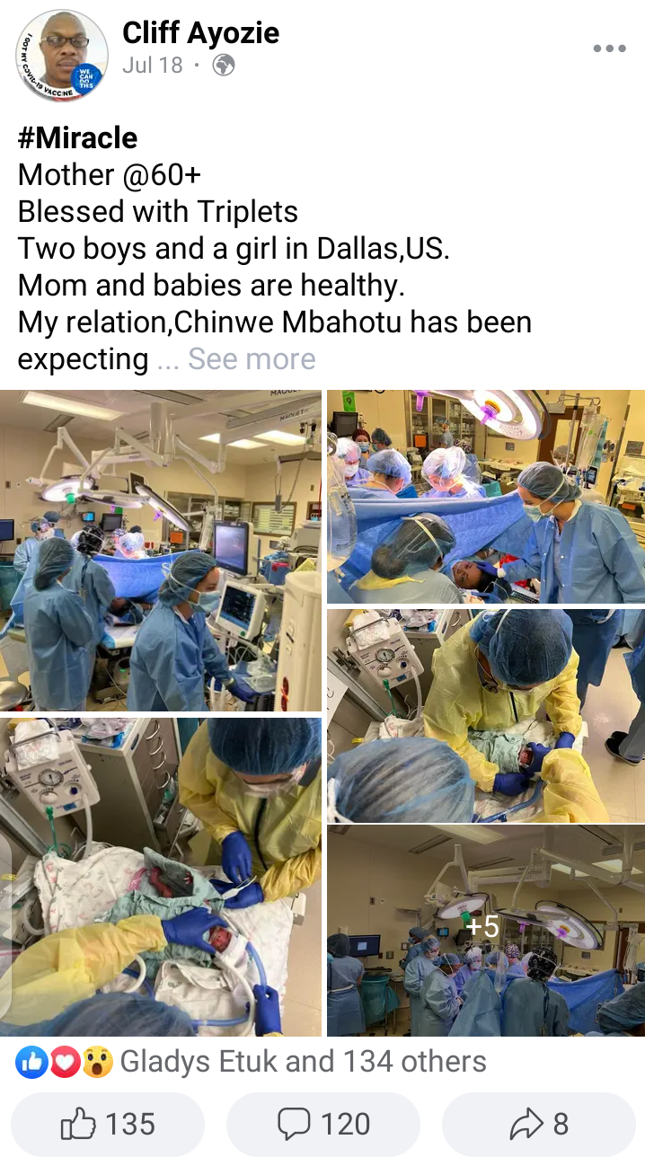The image size is (645, 1157).
Task: Open photo of mother under blue drape
Action: [486, 497]
